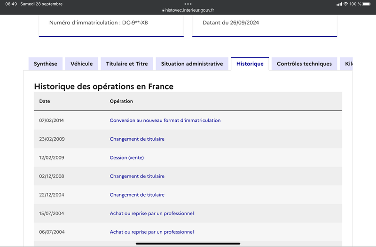Open the Contrôles techniques tab

[304, 64]
